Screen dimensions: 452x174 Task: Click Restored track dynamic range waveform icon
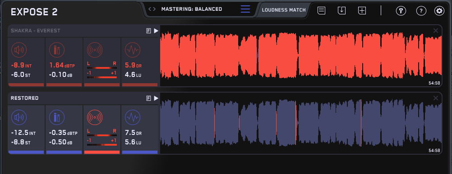click(133, 117)
